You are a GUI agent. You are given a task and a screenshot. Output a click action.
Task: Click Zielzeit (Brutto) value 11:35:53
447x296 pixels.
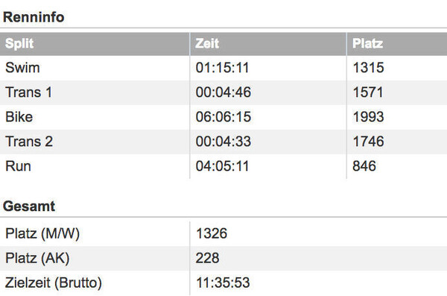[x=223, y=283]
